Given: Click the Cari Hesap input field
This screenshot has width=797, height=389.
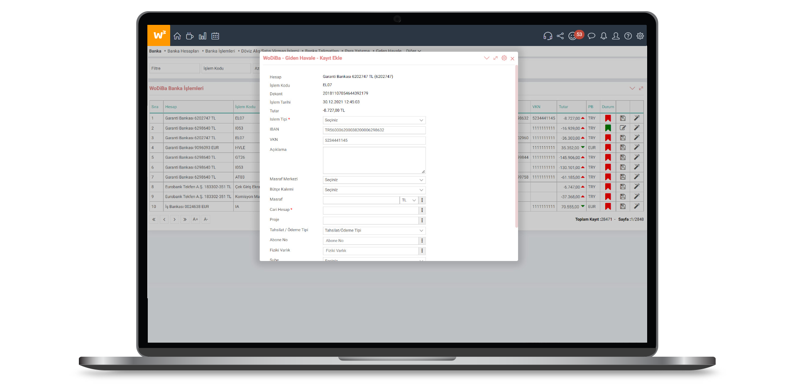Looking at the screenshot, I should 371,210.
